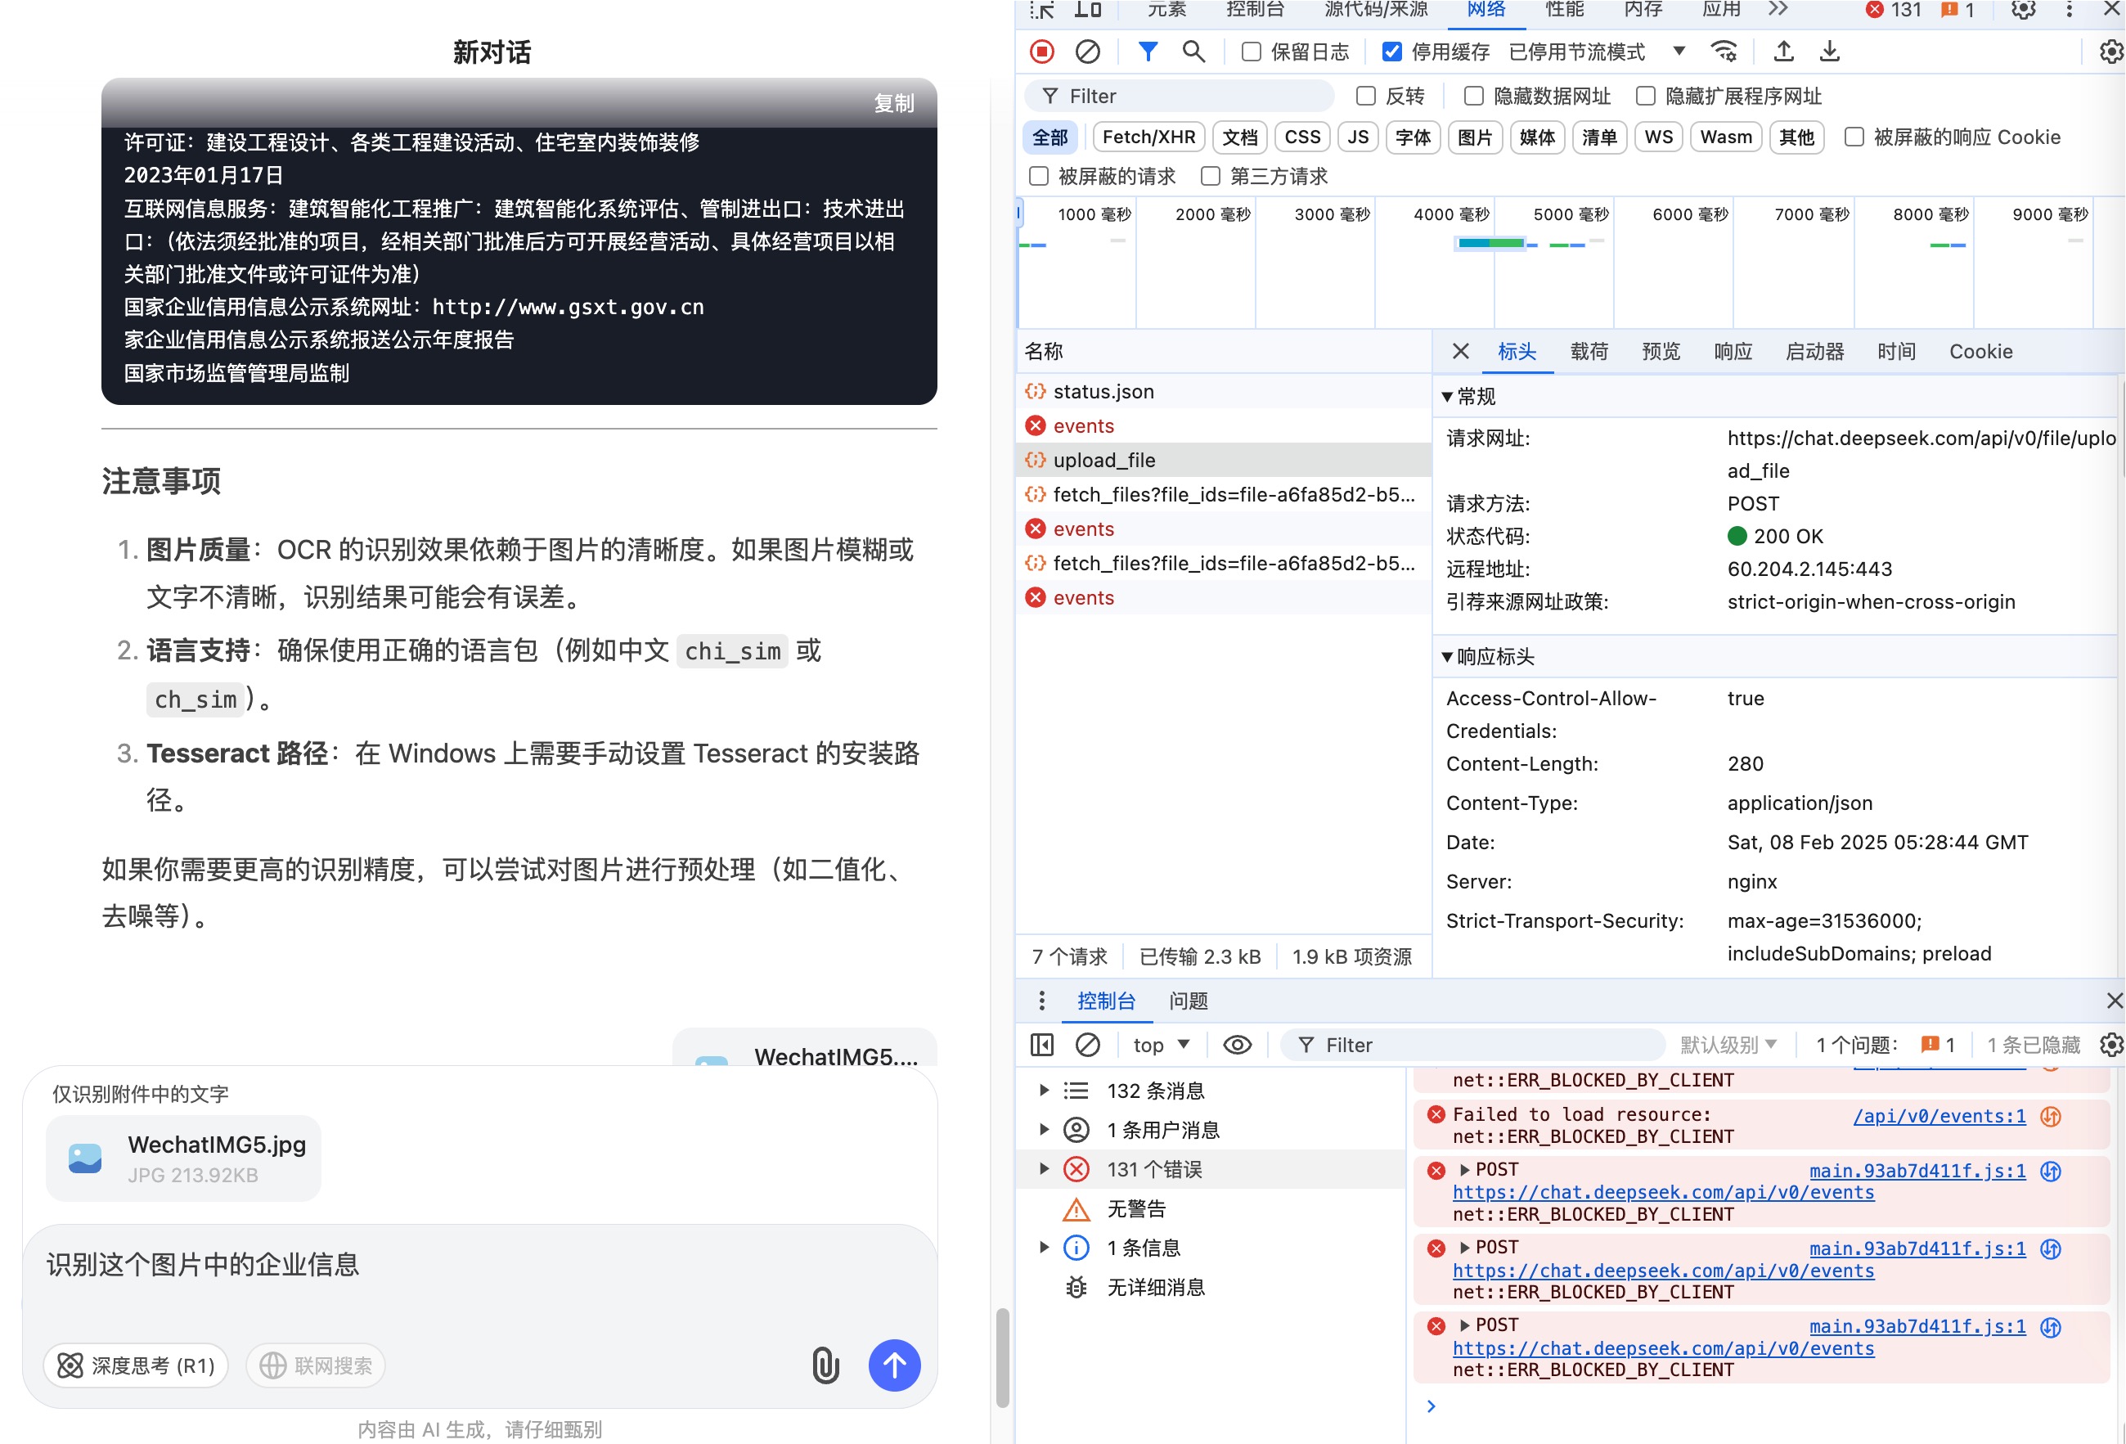Open the 启动器 tab

tap(1814, 352)
